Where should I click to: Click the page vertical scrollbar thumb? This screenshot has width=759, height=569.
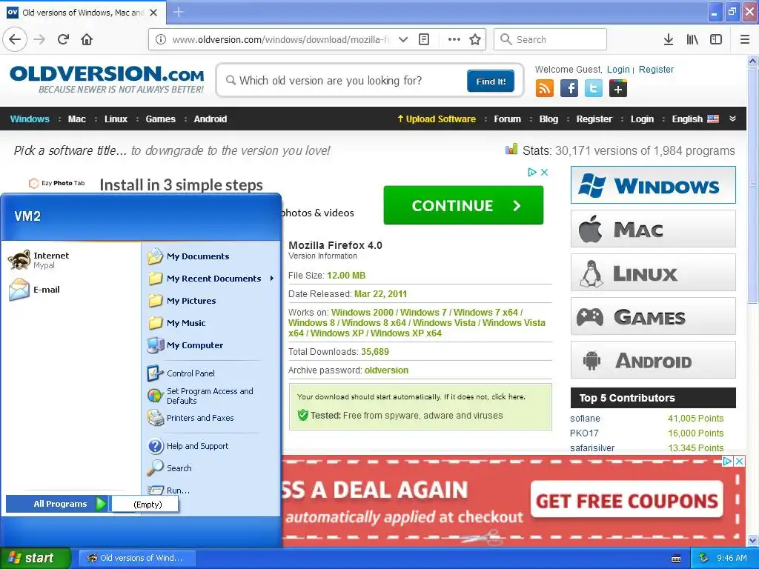pos(752,184)
